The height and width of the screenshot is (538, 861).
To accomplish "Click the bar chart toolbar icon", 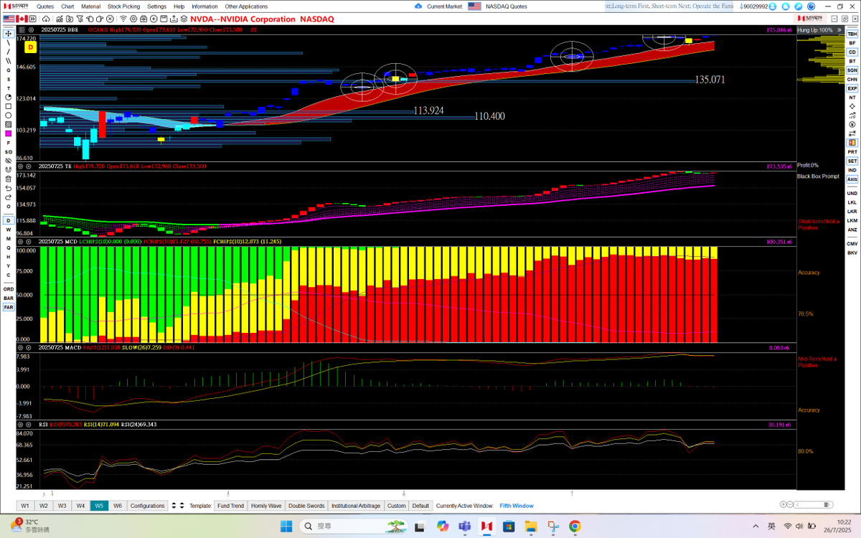I will (x=59, y=19).
